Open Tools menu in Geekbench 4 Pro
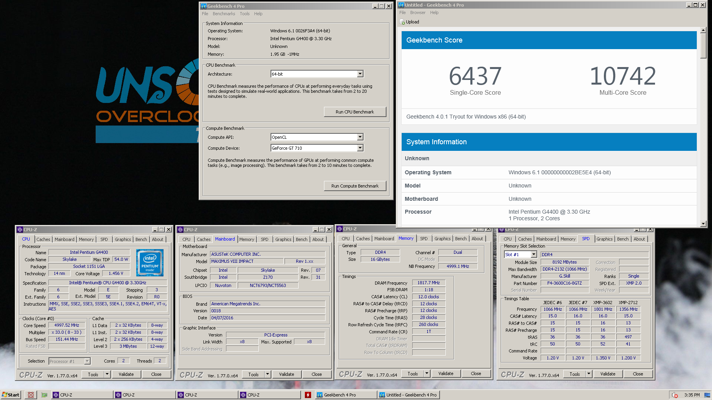This screenshot has height=400, width=712. click(244, 14)
